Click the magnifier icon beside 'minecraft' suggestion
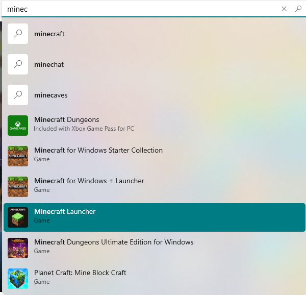The height and width of the screenshot is (295, 306). click(18, 34)
